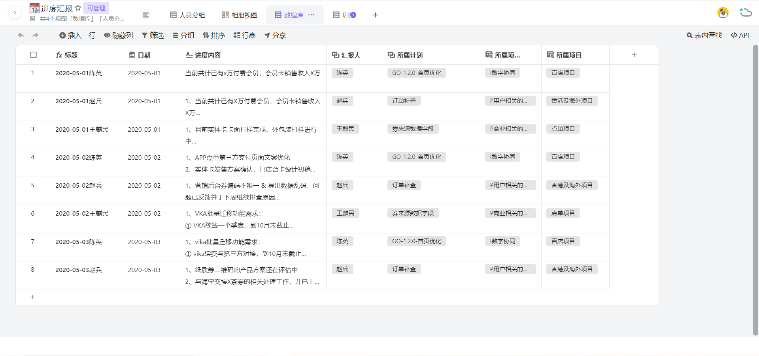Select progress content cell starting 纸质券二维码
759x356 pixels.
click(253, 275)
